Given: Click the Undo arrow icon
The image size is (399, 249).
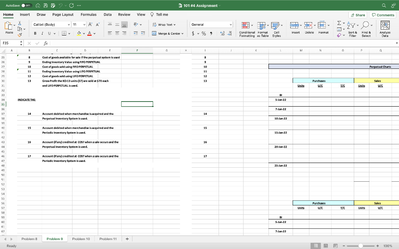Looking at the screenshot, I should [60, 5].
